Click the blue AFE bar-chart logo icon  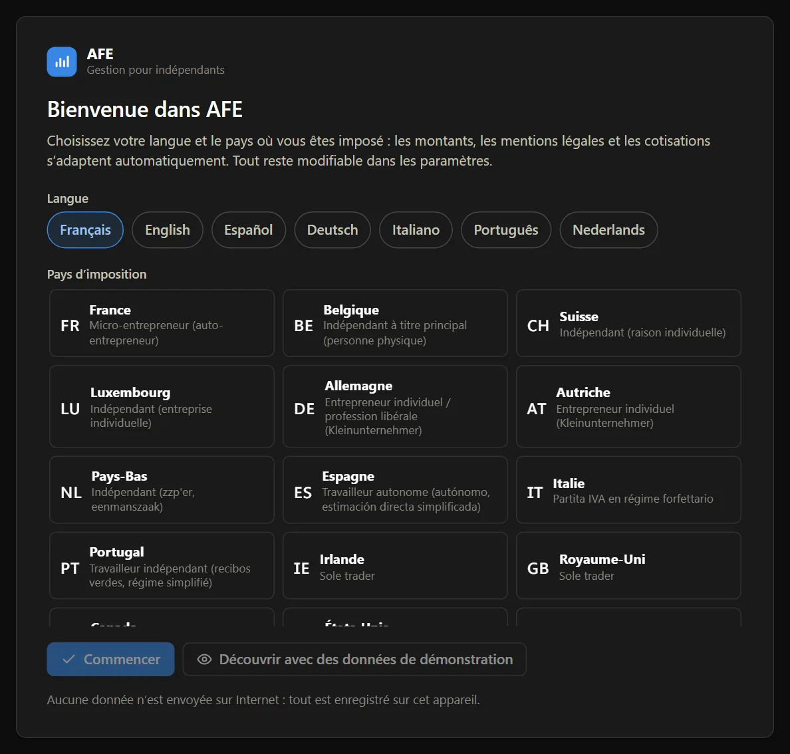tap(62, 62)
